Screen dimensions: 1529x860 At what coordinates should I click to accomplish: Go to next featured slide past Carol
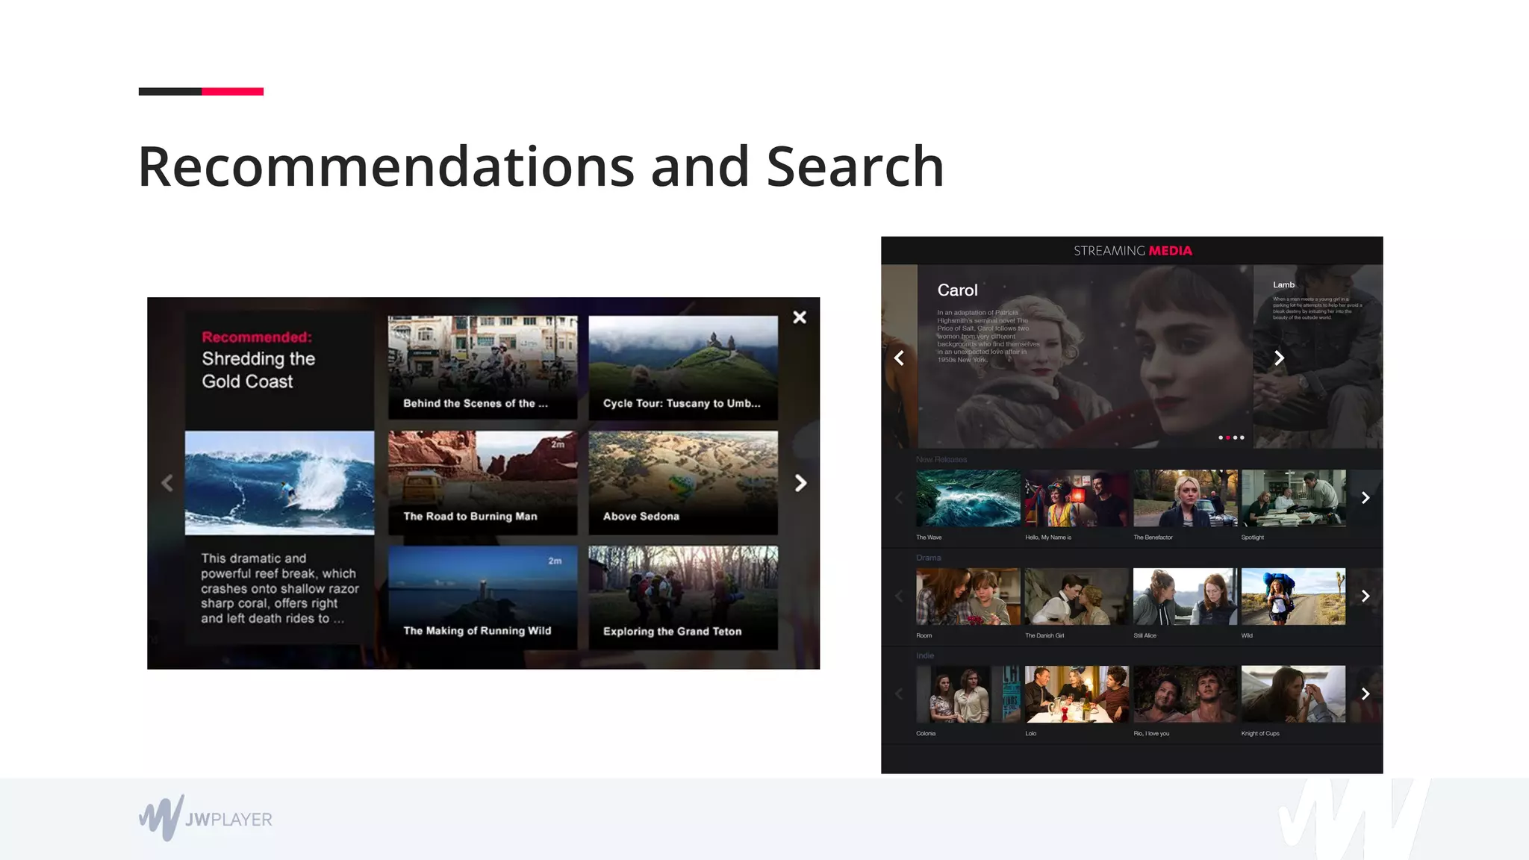point(1279,358)
